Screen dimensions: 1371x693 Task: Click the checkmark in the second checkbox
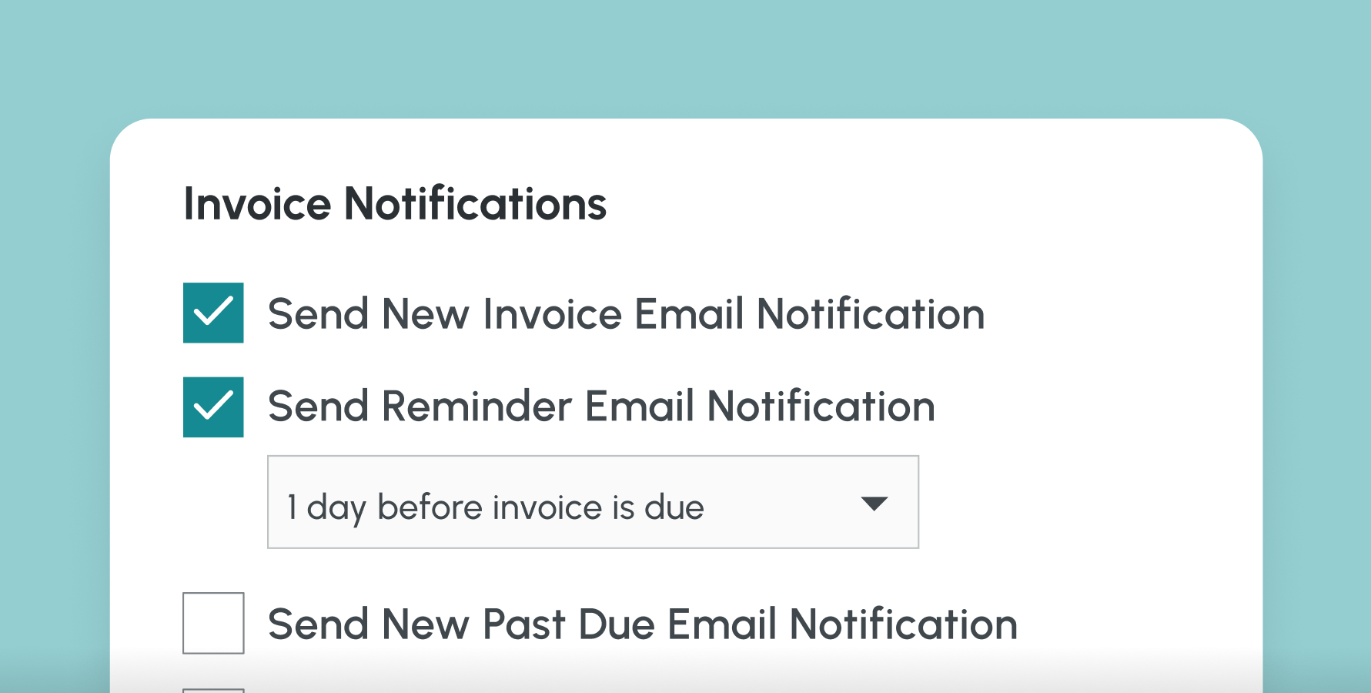point(213,407)
